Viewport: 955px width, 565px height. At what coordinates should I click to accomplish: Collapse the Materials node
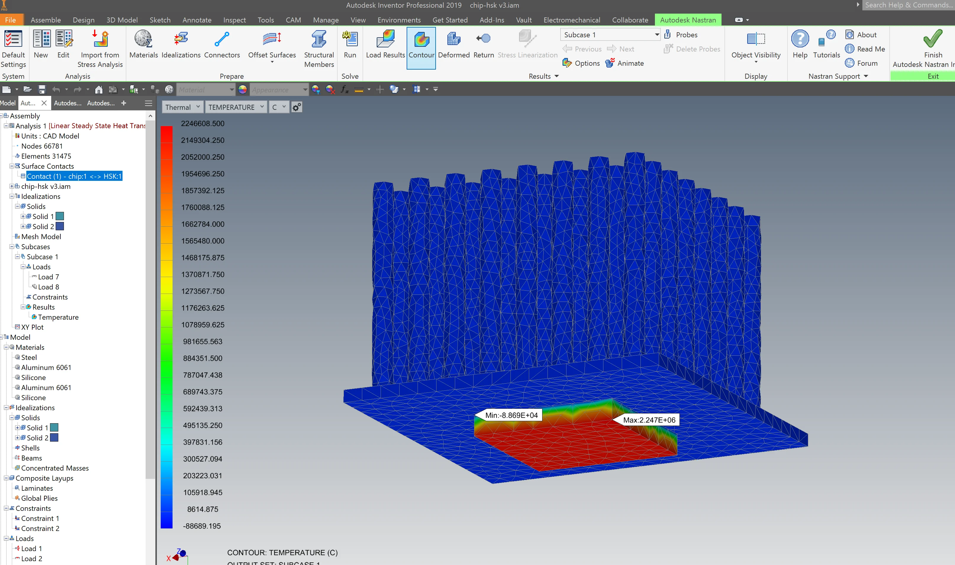coord(6,347)
